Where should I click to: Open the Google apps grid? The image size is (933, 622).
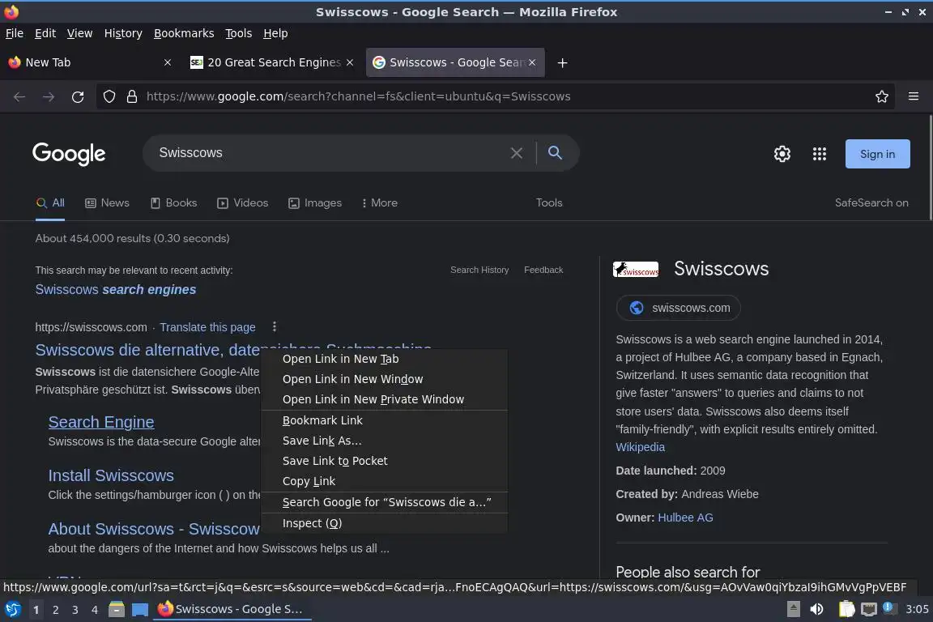820,154
